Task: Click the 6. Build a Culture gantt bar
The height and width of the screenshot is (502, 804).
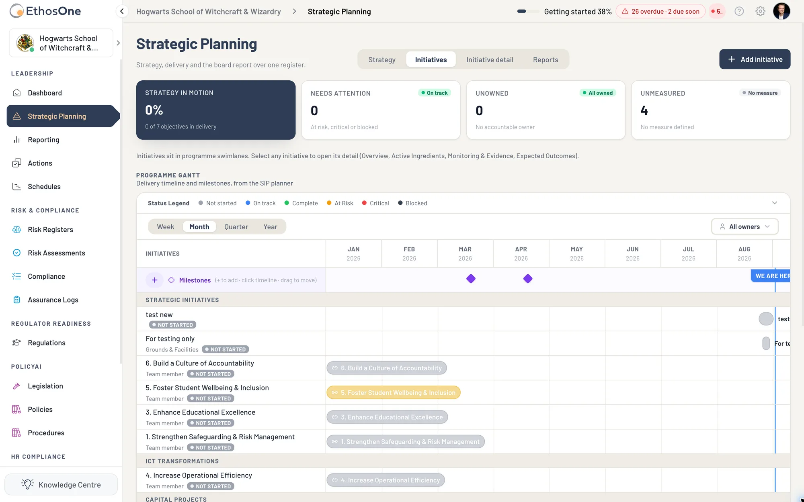Action: (x=387, y=368)
